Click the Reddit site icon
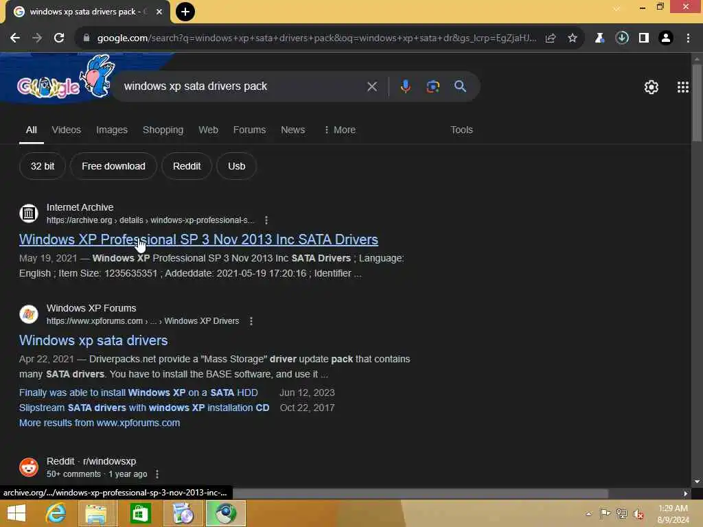 (29, 467)
